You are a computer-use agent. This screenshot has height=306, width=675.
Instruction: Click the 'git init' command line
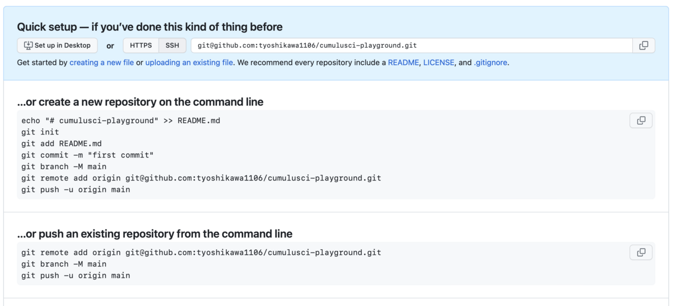click(40, 132)
